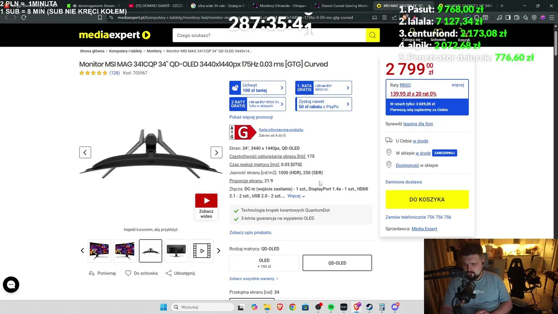Screen dimensions: 558x314
Task: Go to Strona główna breadcrumb
Action: [x=92, y=51]
